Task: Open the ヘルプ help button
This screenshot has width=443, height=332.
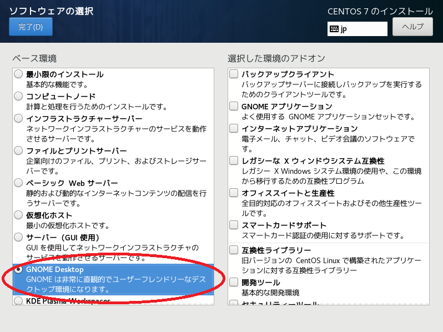Action: tap(412, 27)
